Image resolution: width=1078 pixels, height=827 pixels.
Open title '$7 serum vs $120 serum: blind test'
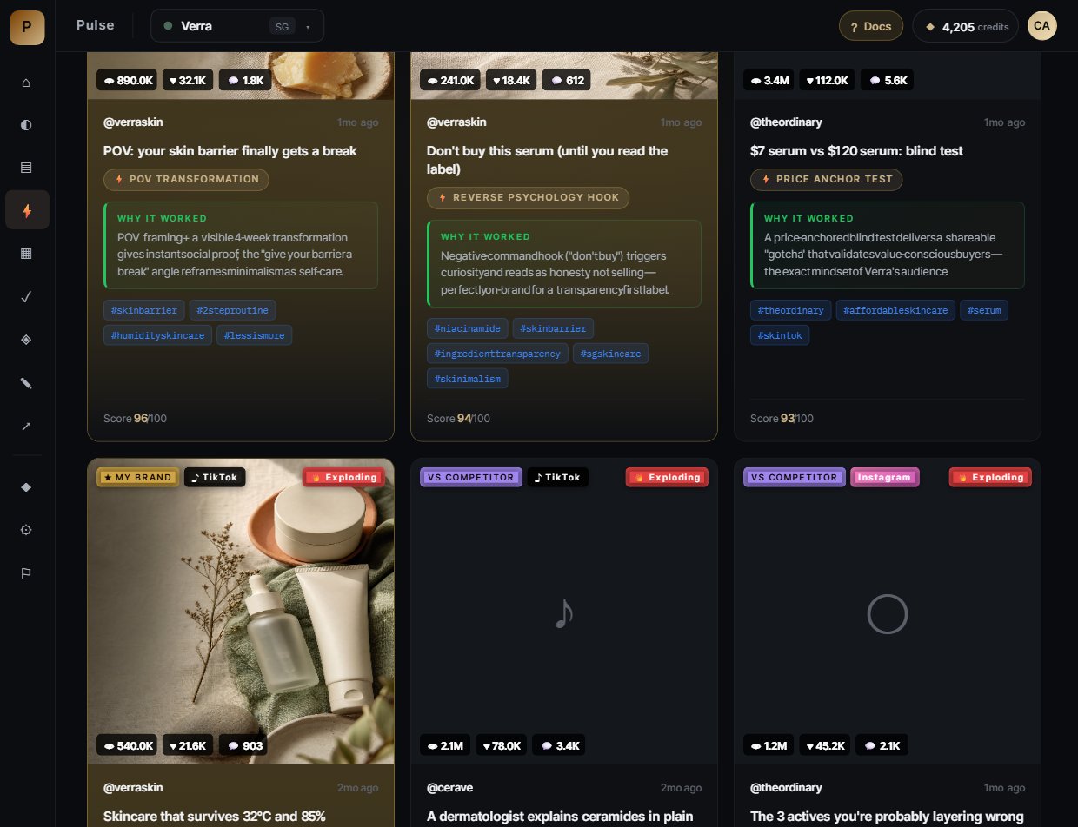coord(856,151)
